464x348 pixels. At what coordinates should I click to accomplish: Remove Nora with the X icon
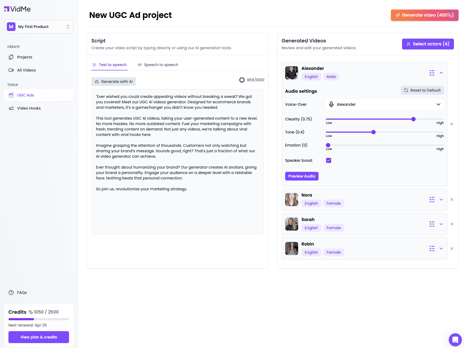[452, 200]
